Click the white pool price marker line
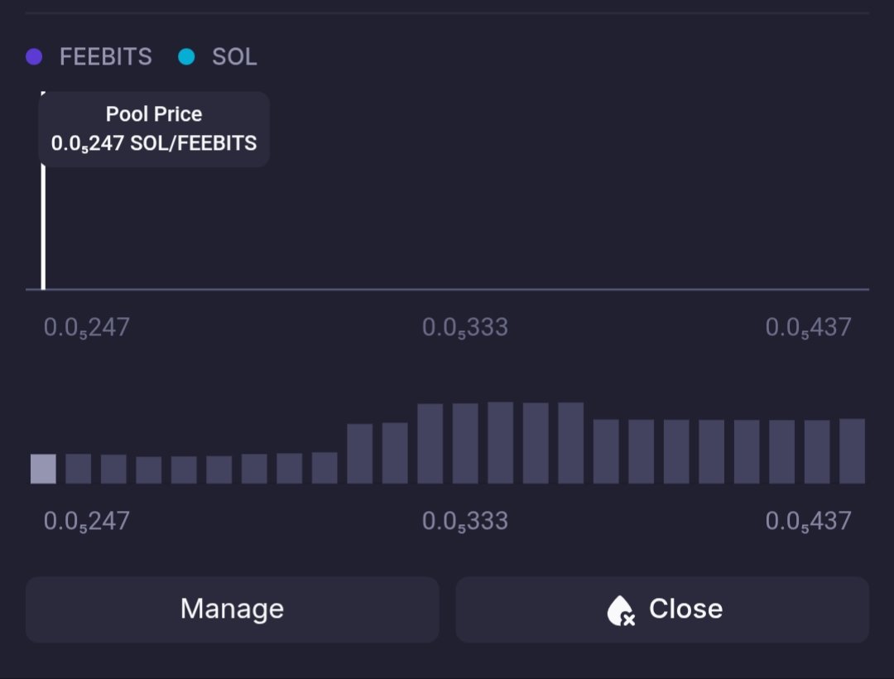894x679 pixels. click(43, 227)
